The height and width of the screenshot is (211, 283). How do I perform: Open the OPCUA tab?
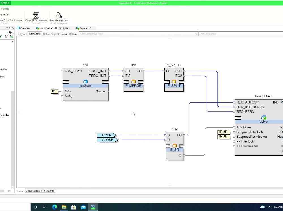[x=73, y=34]
